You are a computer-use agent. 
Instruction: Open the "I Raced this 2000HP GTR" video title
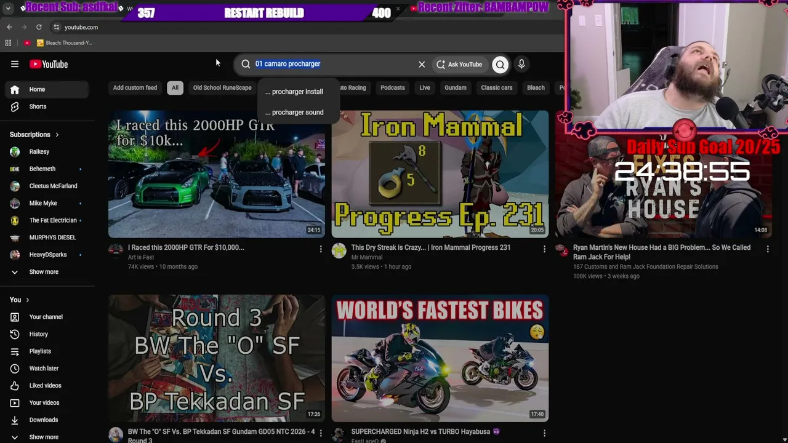click(x=186, y=247)
